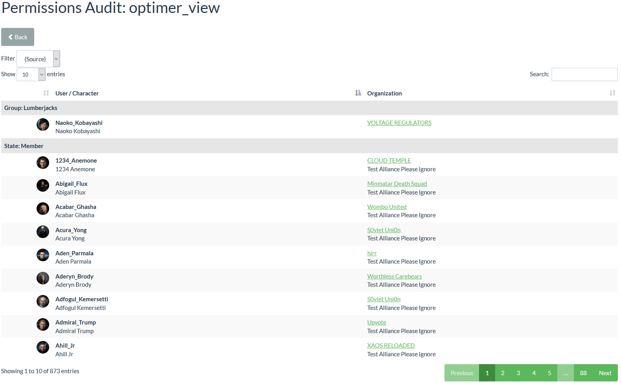This screenshot has width=621, height=383.
Task: Go to the Next page
Action: [604, 373]
